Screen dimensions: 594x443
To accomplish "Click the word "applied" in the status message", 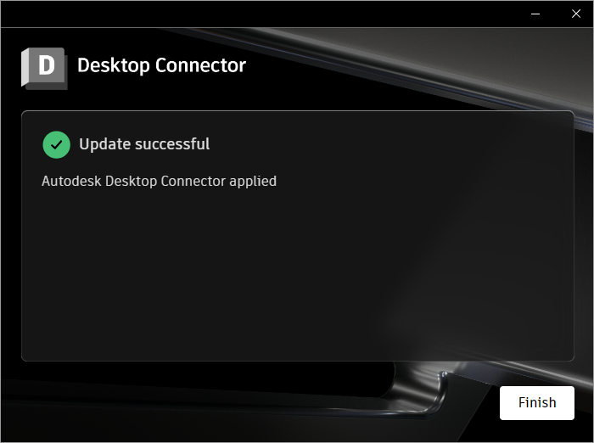I will [x=253, y=182].
